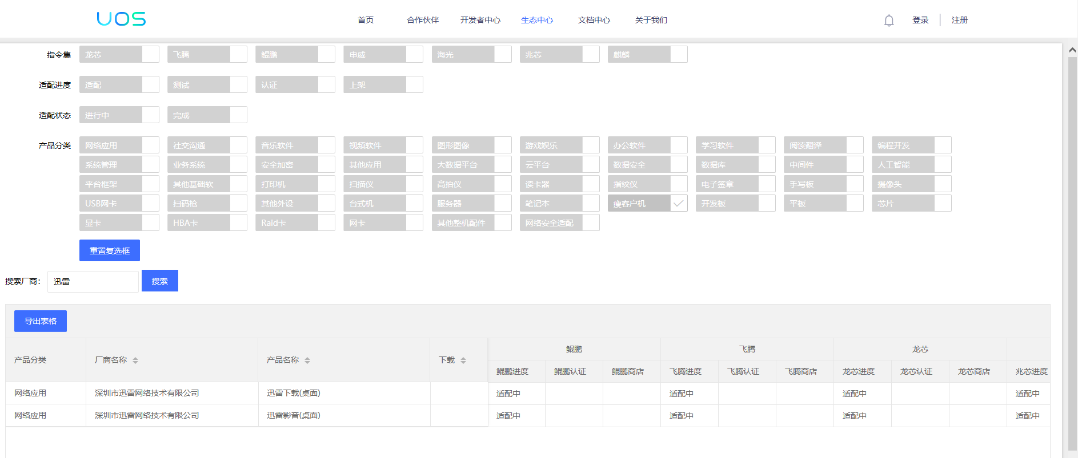Click the 登录 link

[x=920, y=20]
